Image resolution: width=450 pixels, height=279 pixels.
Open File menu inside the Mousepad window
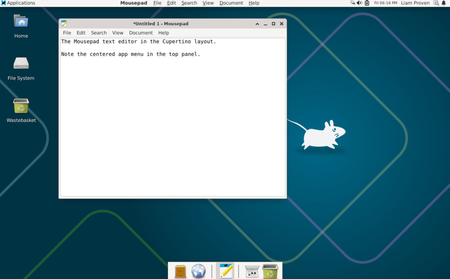click(67, 33)
